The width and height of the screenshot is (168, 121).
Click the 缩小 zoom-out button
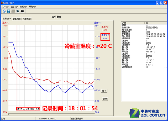tap(104, 91)
